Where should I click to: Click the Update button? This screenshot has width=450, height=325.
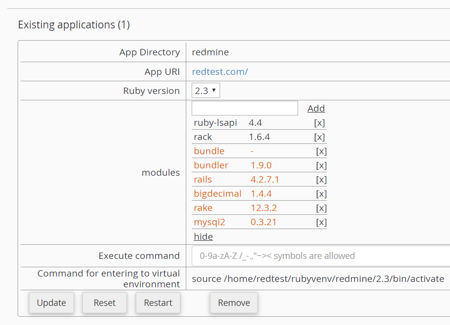(51, 303)
